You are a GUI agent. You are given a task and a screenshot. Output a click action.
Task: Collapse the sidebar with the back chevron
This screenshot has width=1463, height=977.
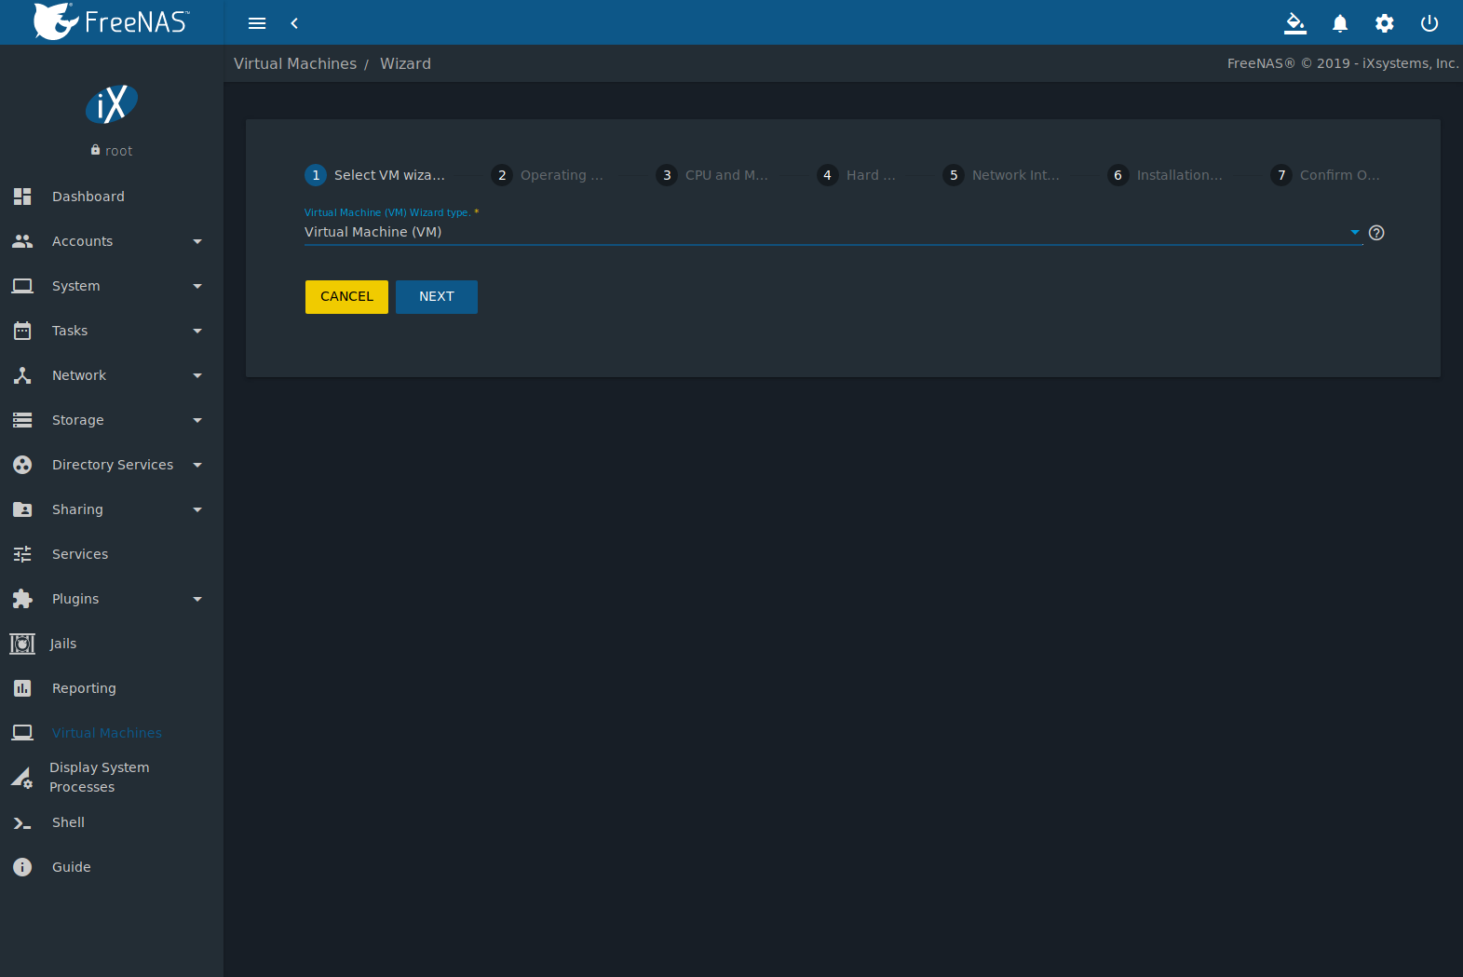(294, 23)
